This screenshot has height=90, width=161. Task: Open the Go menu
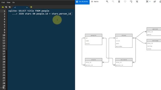13,2
